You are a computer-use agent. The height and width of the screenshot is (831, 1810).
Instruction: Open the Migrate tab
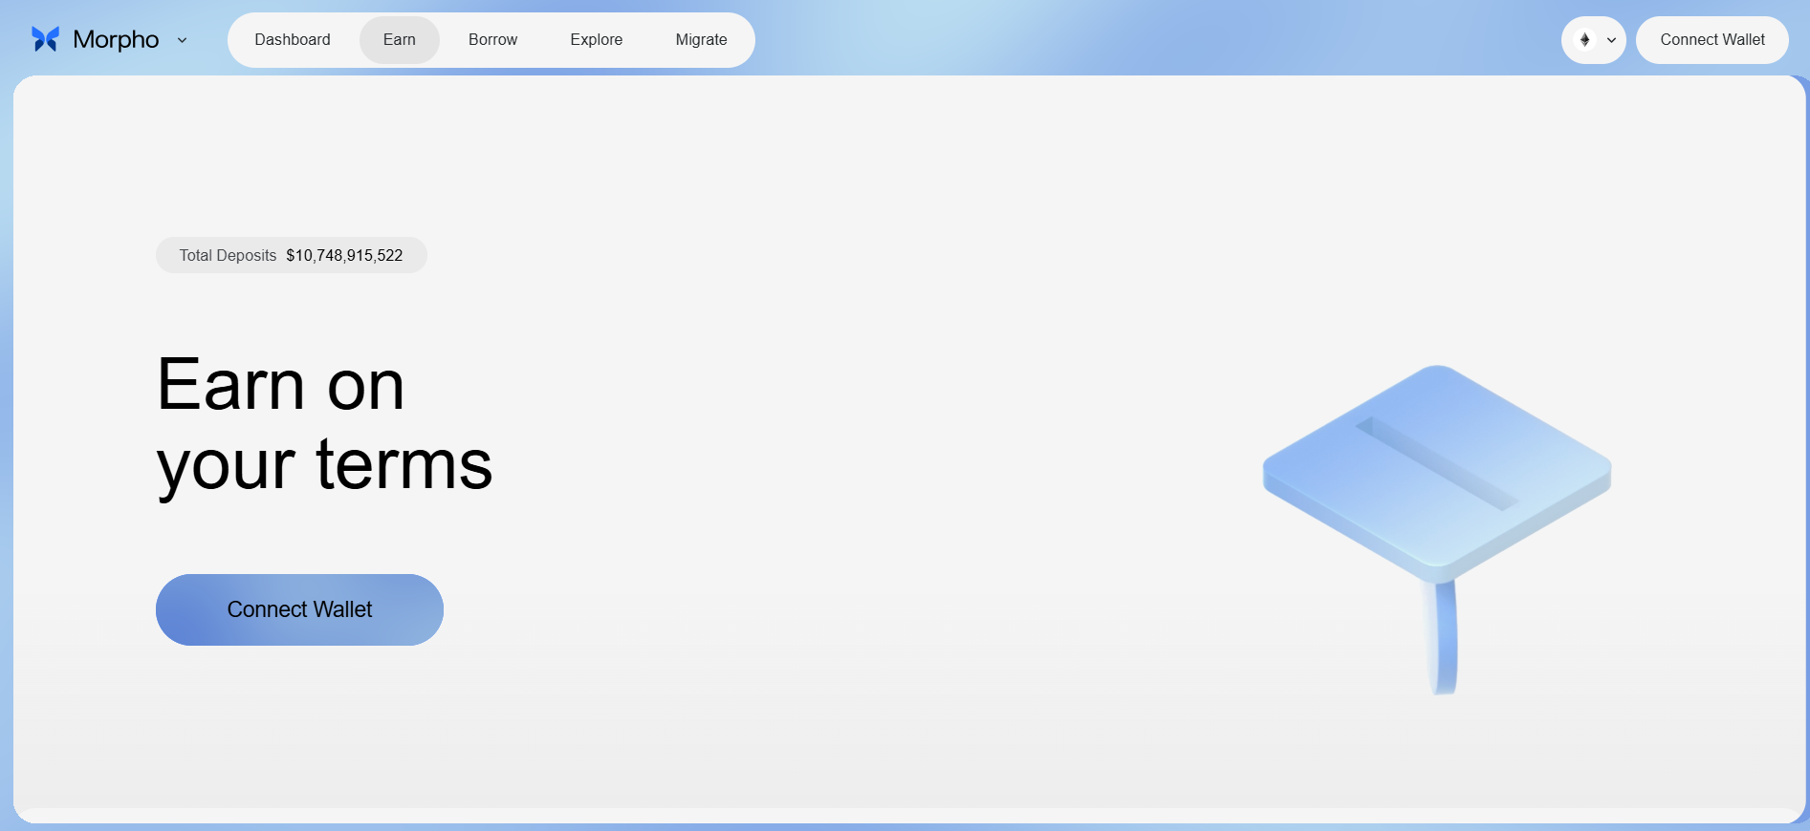pos(702,40)
